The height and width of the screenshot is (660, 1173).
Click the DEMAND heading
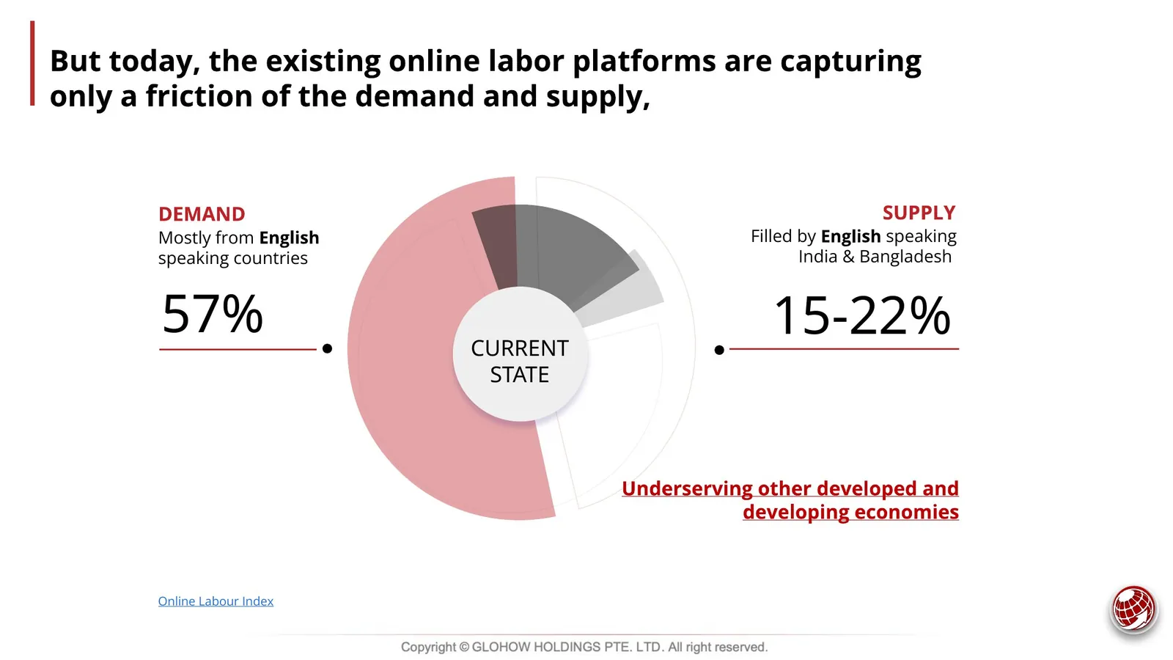click(x=202, y=214)
